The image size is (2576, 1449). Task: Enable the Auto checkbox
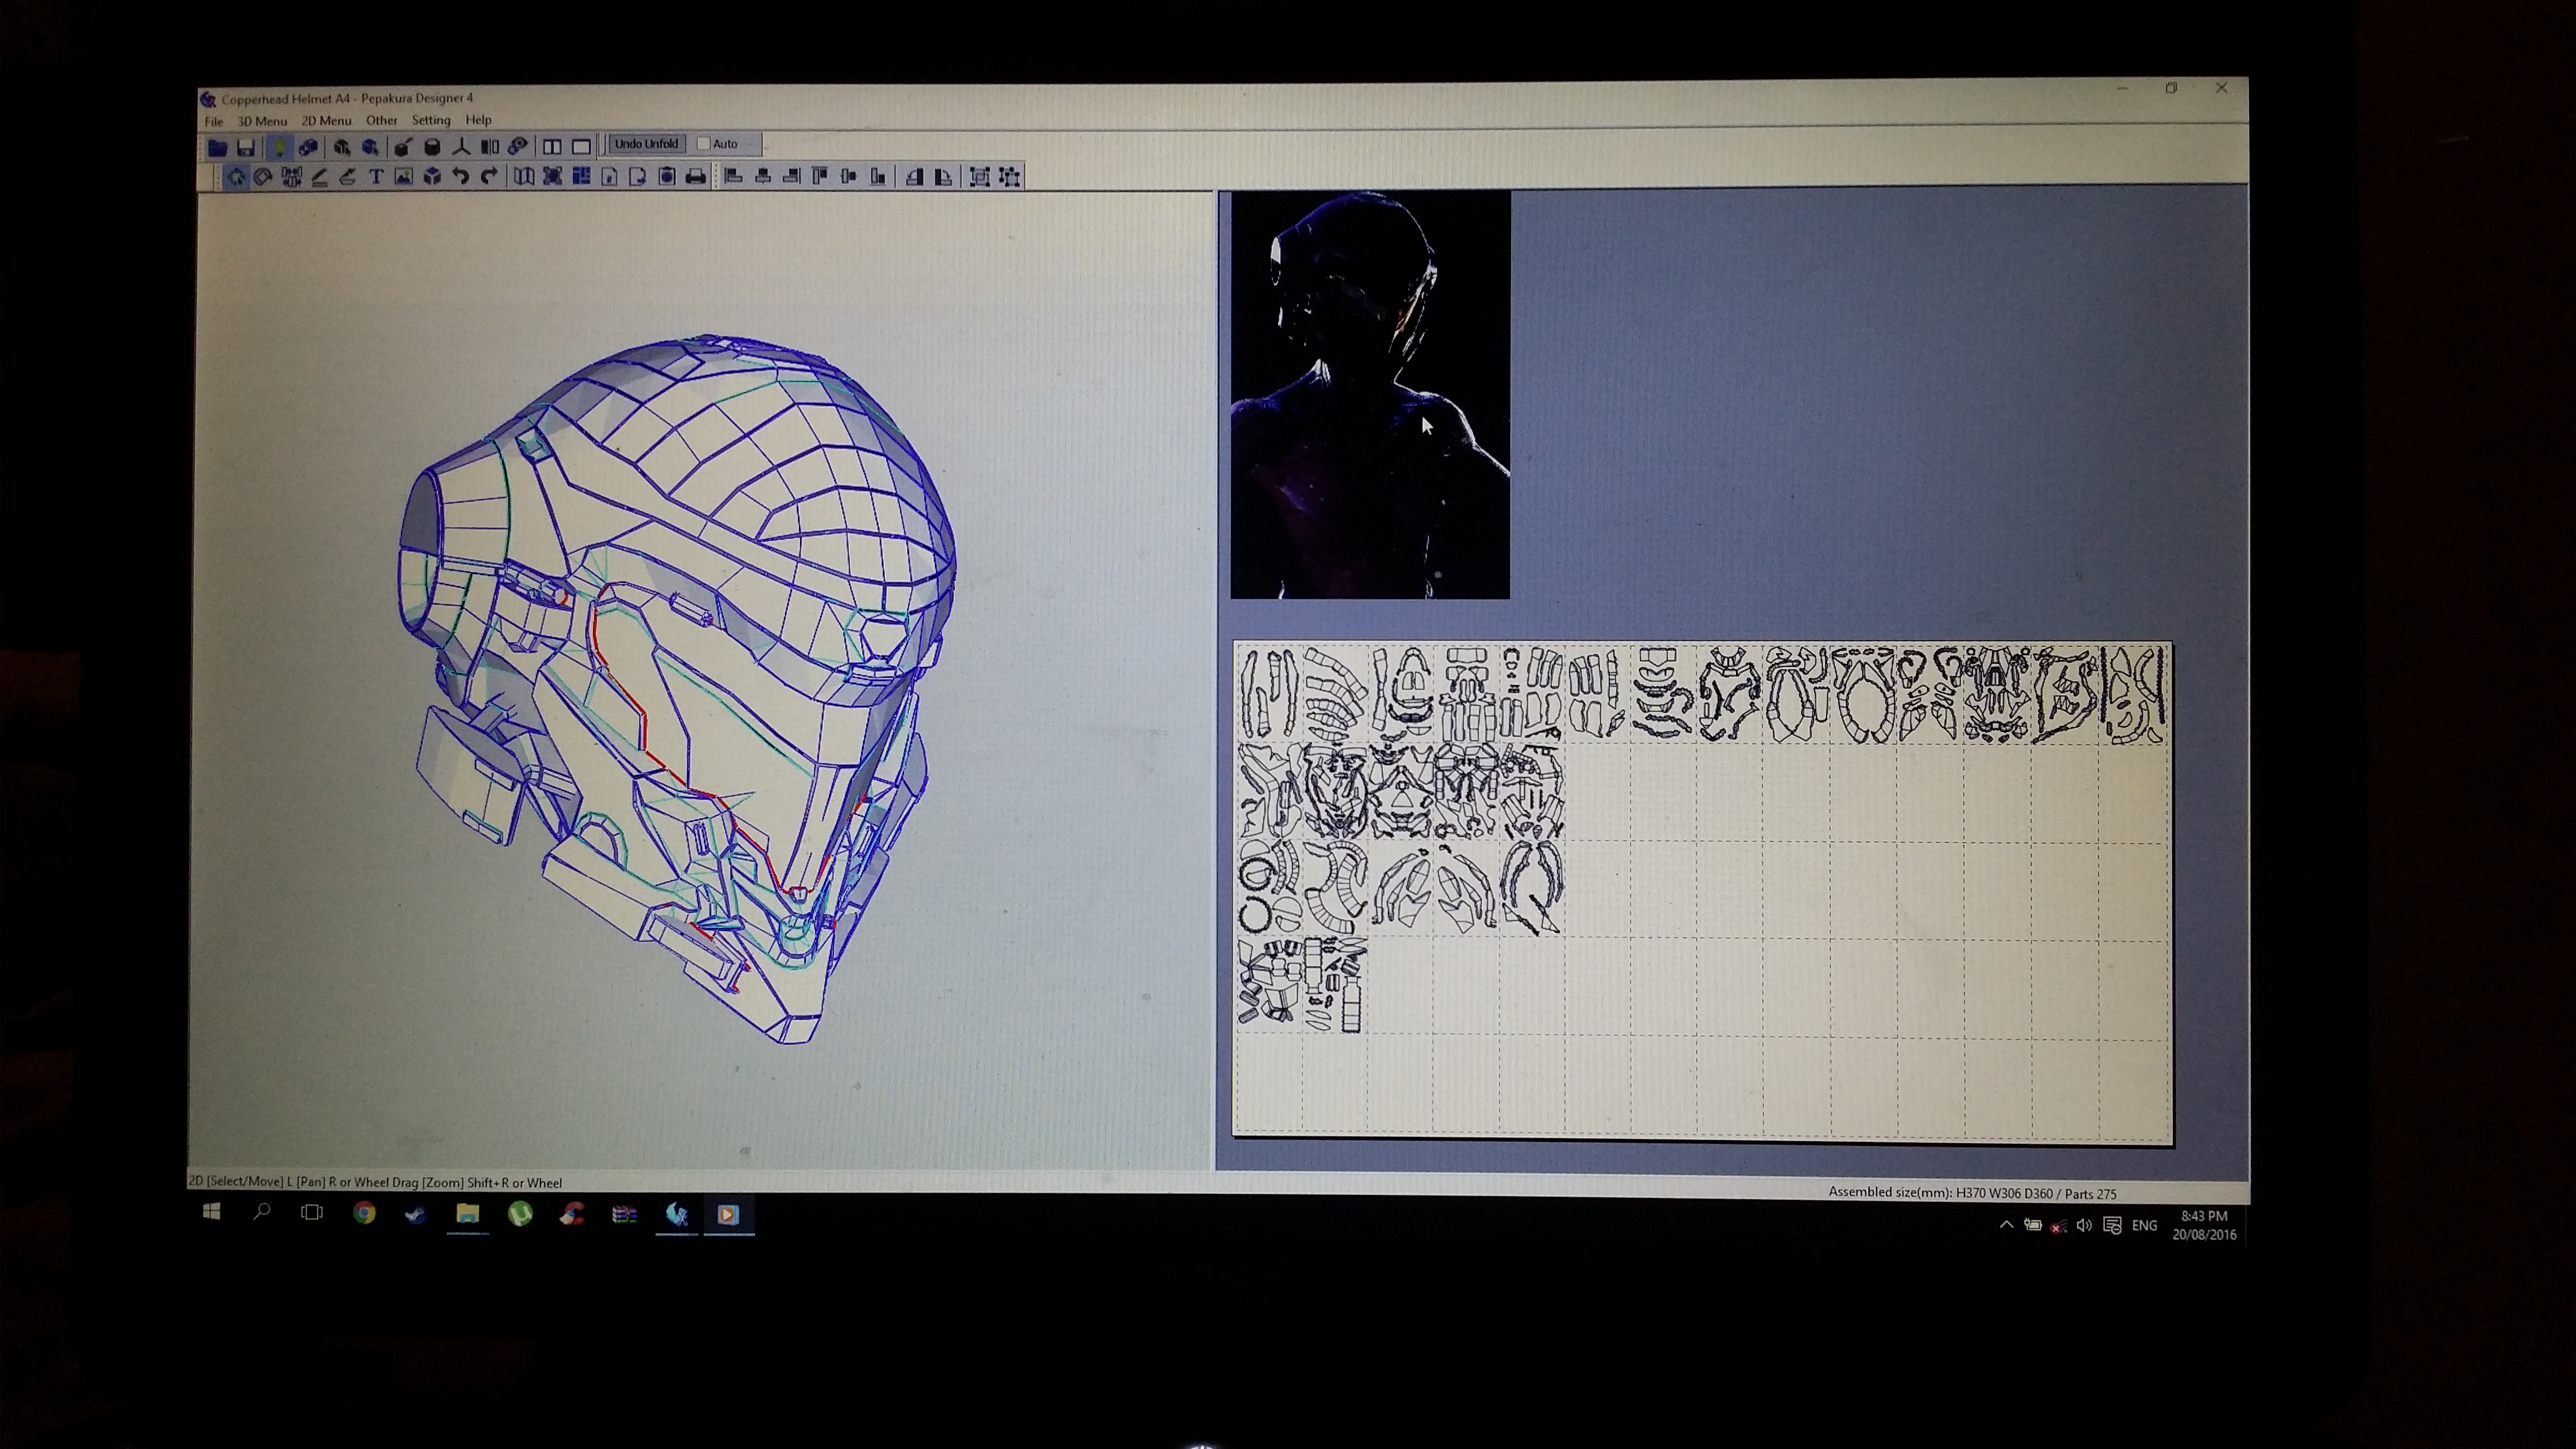point(704,144)
